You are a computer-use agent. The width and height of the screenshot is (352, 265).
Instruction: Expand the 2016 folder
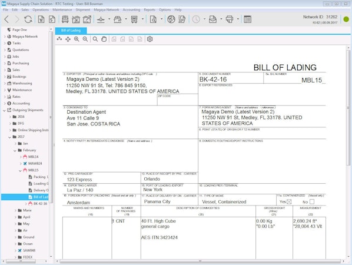point(9,117)
